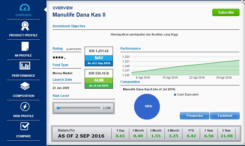
Task: Click the '22 Agt 2016' chart axis label
Action: [x=197, y=78]
